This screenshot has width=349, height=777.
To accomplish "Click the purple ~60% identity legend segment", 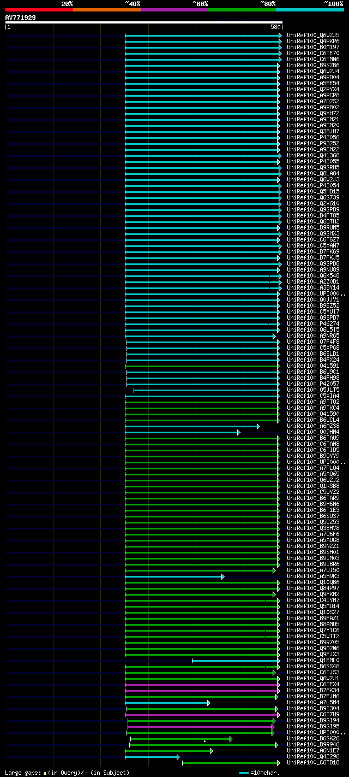I will 174,10.
